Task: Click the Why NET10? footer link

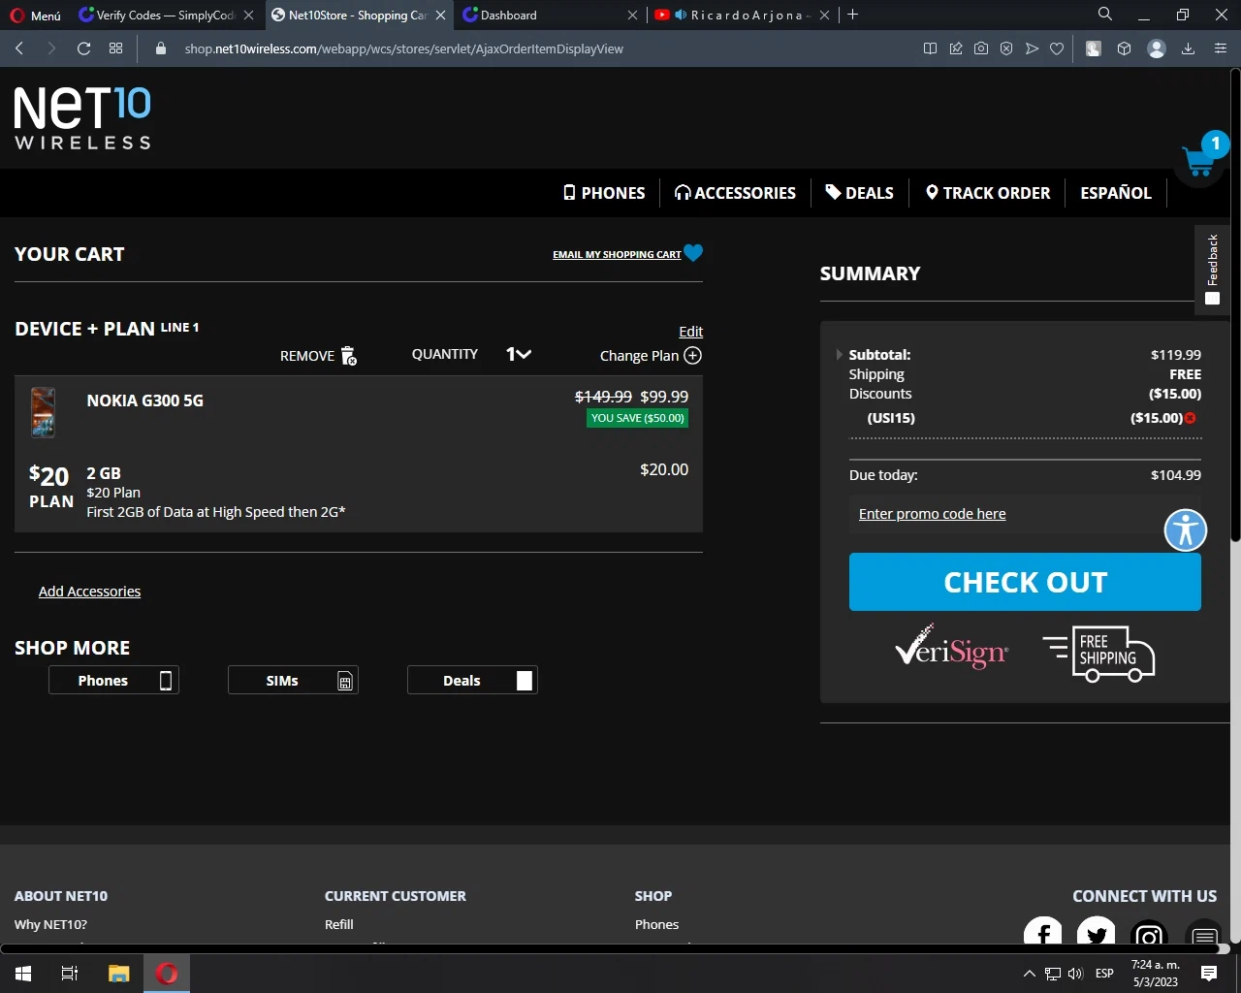Action: click(x=50, y=924)
